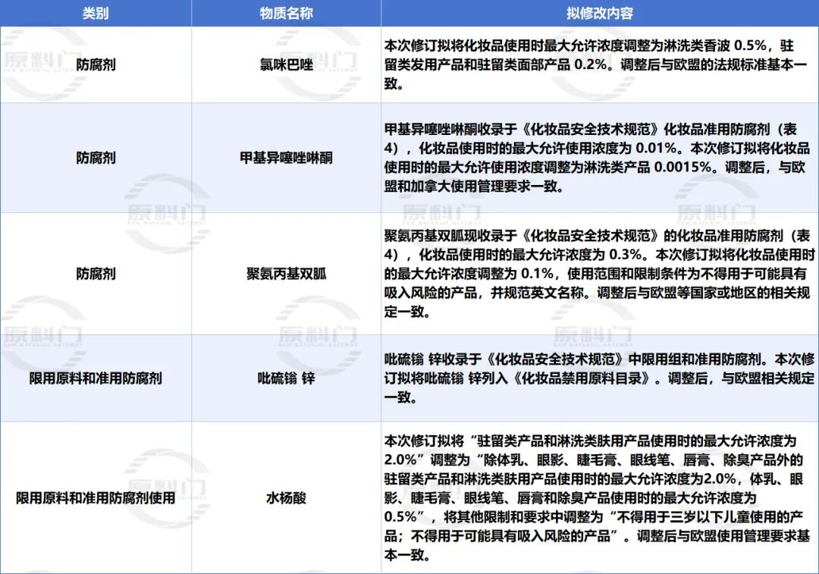819x574 pixels.
Task: Select the 吡硫鎓 锌 substance name cell
Action: tap(286, 378)
